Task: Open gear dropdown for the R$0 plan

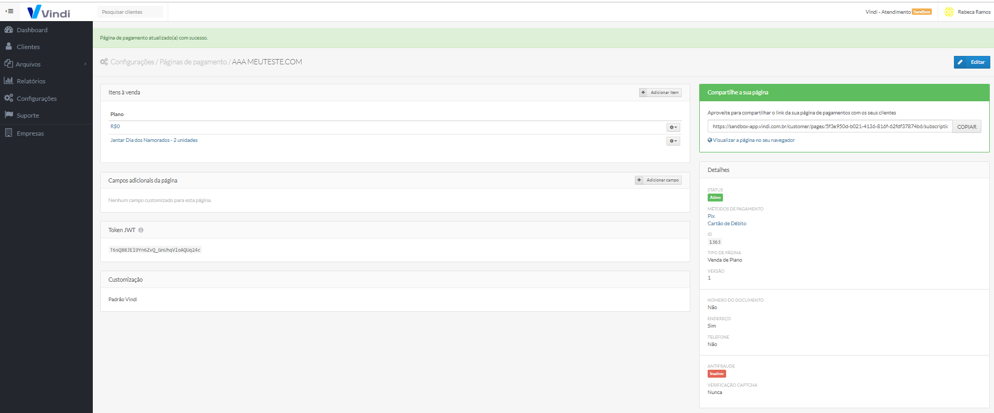Action: (673, 127)
